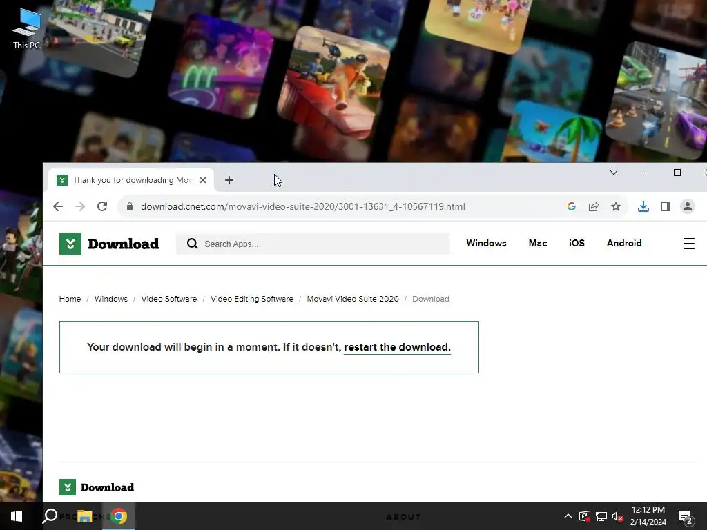The height and width of the screenshot is (530, 707).
Task: Open the hamburger site menu
Action: click(x=689, y=244)
